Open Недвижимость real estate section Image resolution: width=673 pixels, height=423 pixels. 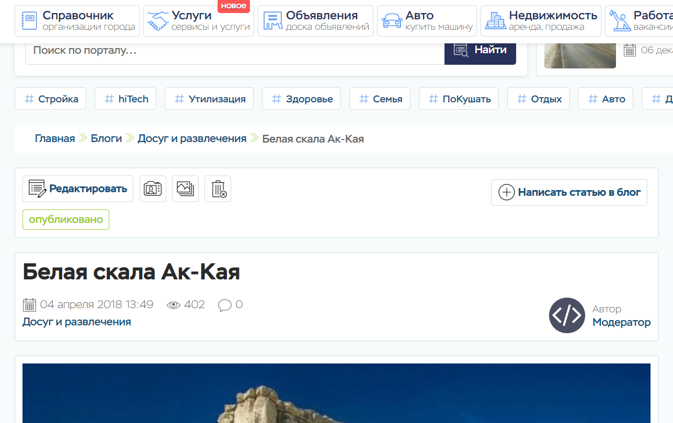541,21
